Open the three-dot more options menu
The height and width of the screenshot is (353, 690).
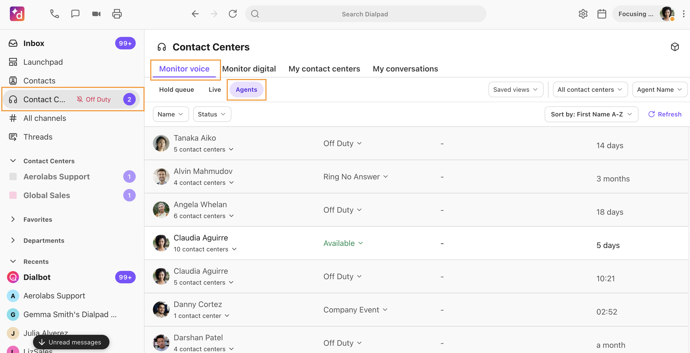pyautogui.click(x=684, y=14)
